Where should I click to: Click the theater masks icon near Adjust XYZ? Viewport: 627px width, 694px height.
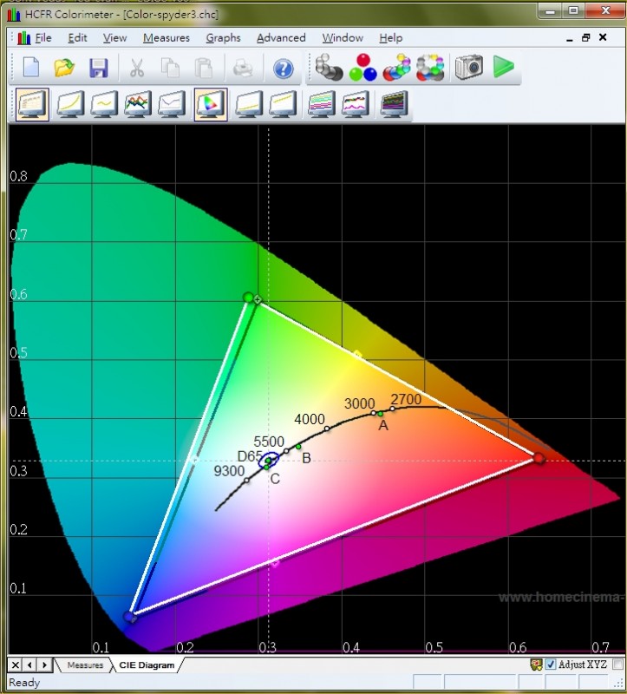pos(536,665)
